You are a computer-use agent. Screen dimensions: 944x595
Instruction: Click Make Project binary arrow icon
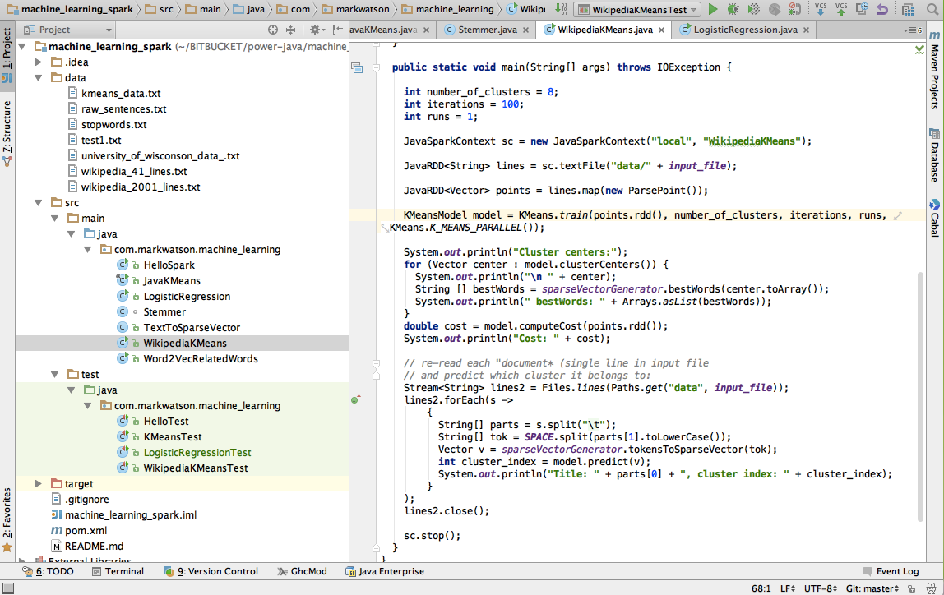[561, 9]
